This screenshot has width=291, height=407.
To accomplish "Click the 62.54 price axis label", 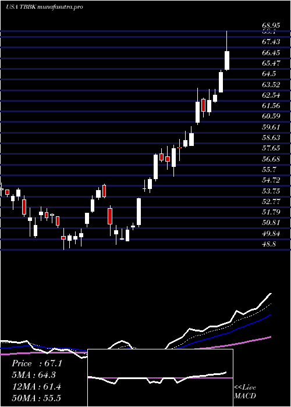I will [271, 95].
